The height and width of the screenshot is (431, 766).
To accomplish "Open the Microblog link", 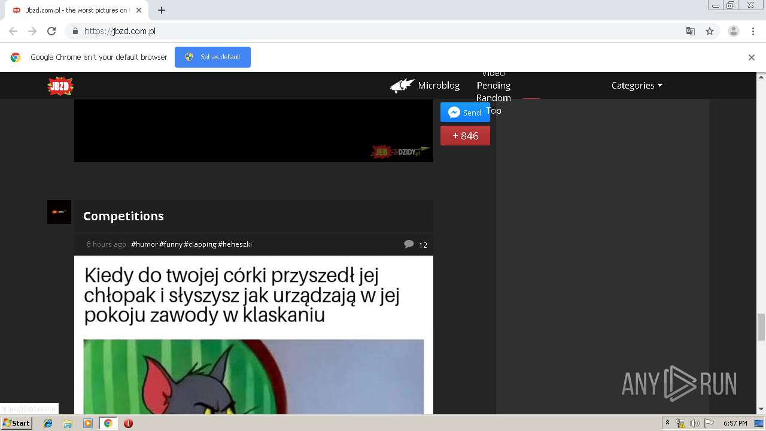I will click(x=439, y=86).
